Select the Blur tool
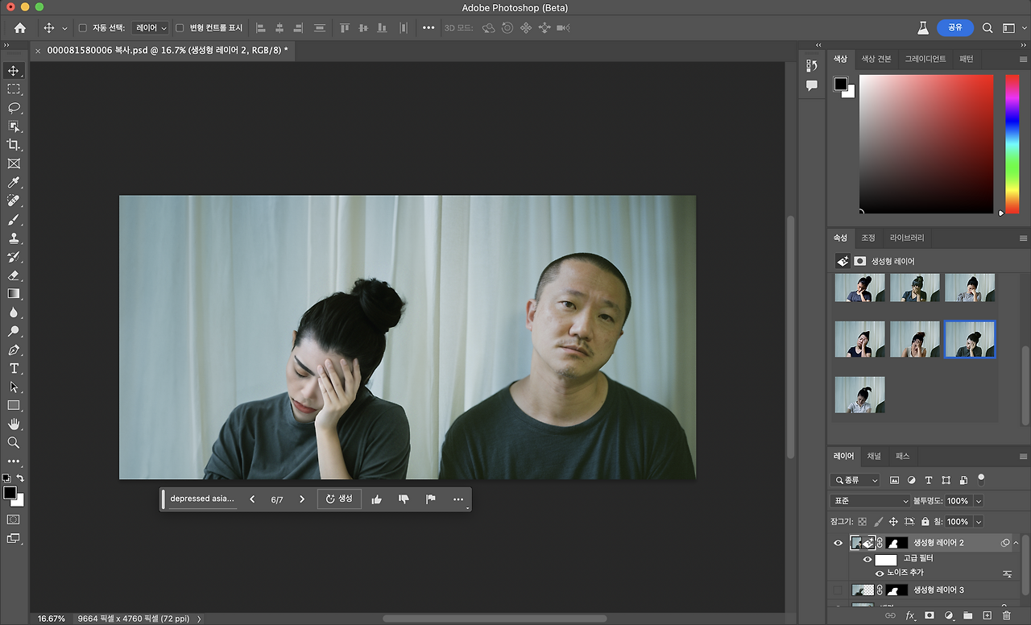The image size is (1031, 625). (14, 312)
